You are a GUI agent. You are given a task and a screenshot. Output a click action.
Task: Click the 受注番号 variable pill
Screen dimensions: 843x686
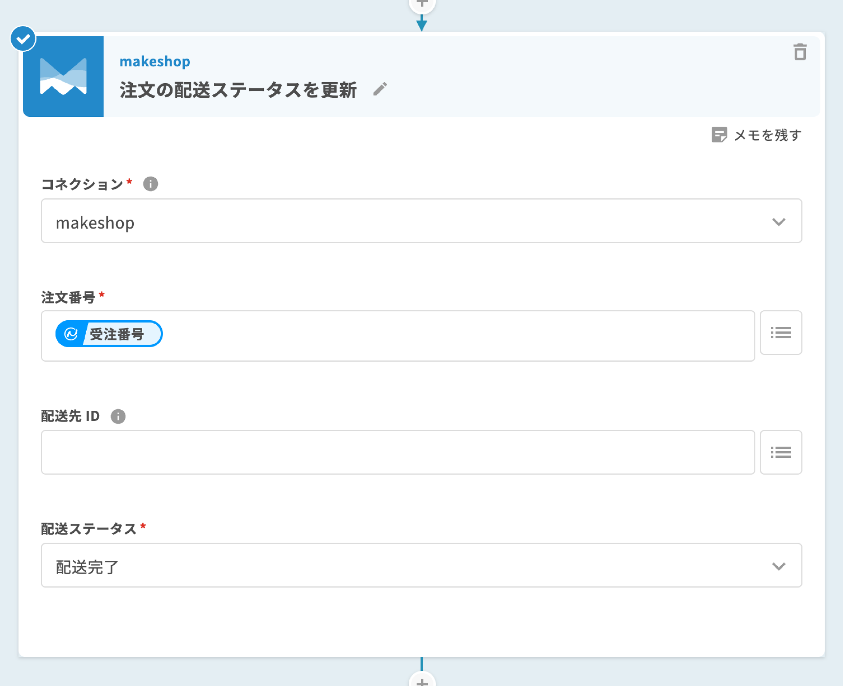click(109, 334)
